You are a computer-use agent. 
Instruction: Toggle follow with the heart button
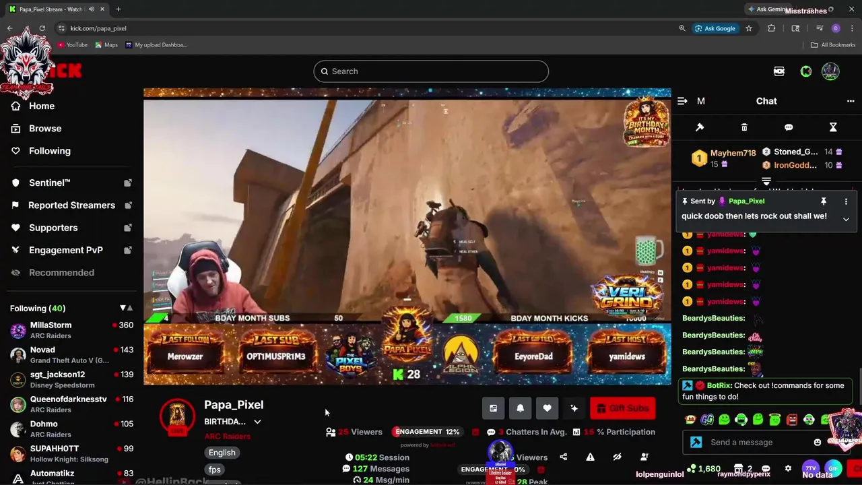[547, 408]
